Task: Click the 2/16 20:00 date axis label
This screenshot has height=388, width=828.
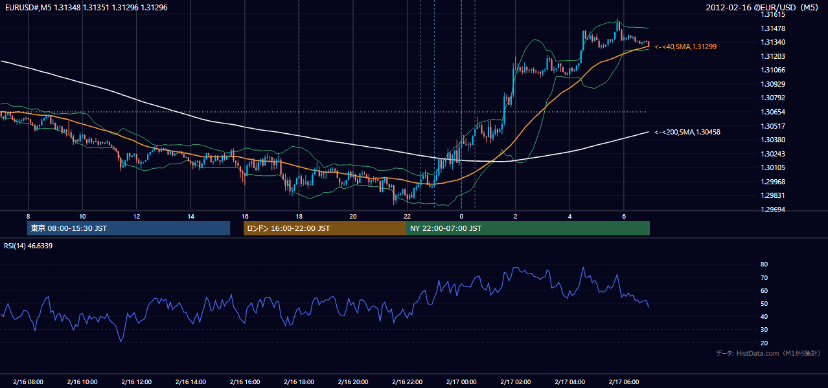Action: click(x=353, y=382)
